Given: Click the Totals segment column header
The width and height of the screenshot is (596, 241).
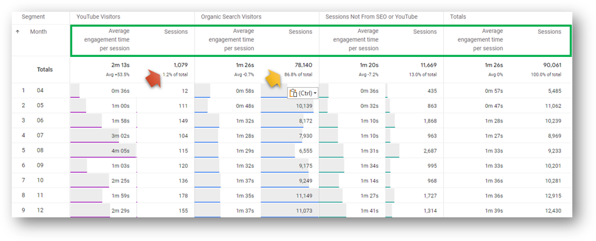Looking at the screenshot, I should tap(458, 17).
